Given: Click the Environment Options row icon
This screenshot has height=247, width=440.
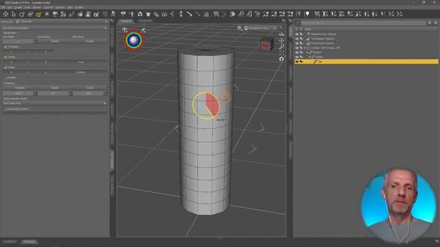Looking at the screenshot, I should (308, 43).
